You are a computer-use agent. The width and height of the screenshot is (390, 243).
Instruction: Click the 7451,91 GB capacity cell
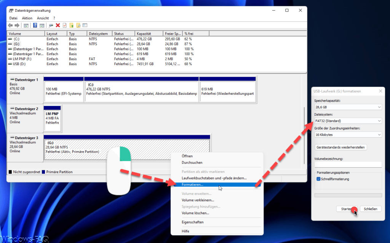point(145,64)
